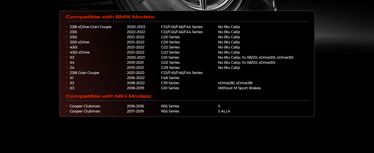This screenshot has width=374, height=153.
Task: Select the '430i' model without xDrive
Action: 74,47
